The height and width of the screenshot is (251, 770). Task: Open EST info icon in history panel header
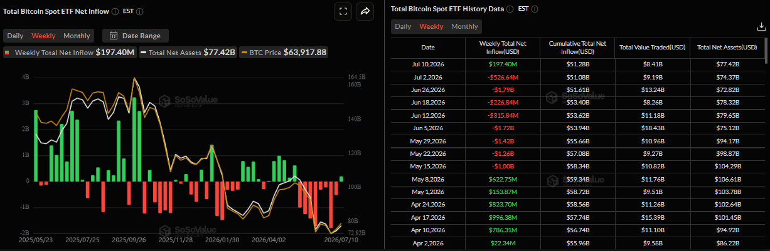coord(533,9)
